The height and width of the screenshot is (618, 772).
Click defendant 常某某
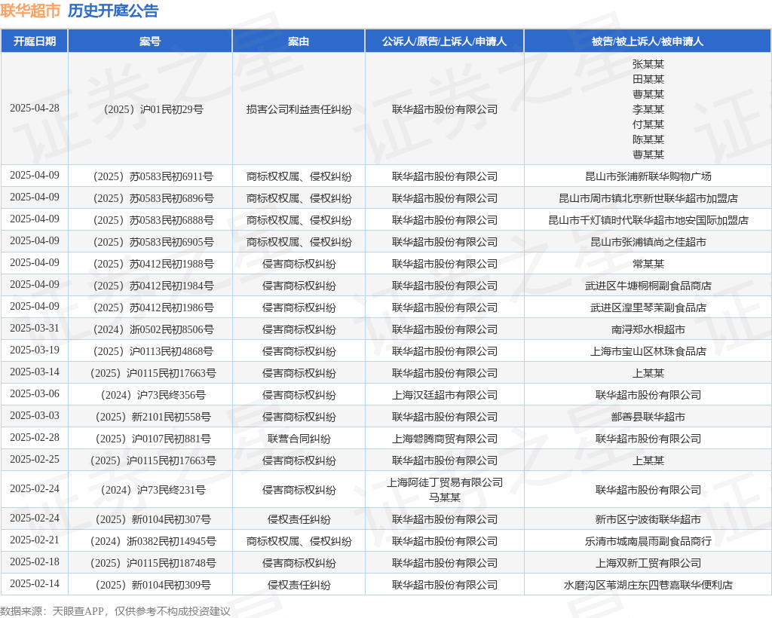click(x=648, y=264)
